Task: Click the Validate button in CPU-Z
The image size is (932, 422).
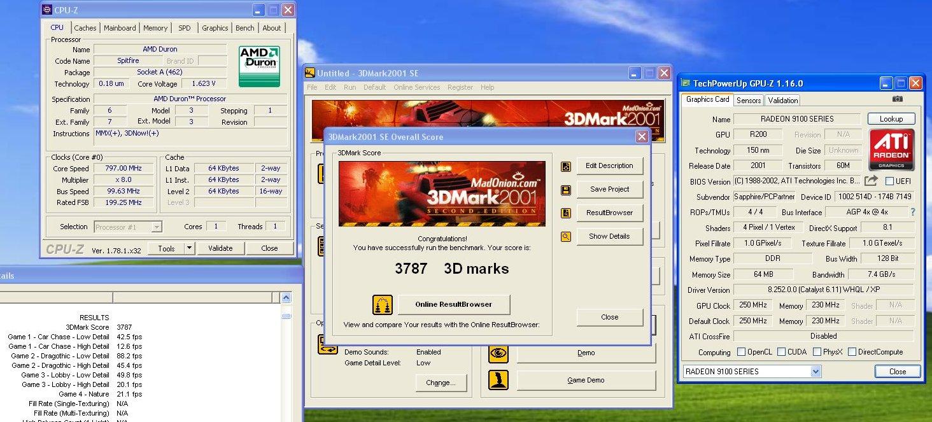Action: tap(220, 248)
